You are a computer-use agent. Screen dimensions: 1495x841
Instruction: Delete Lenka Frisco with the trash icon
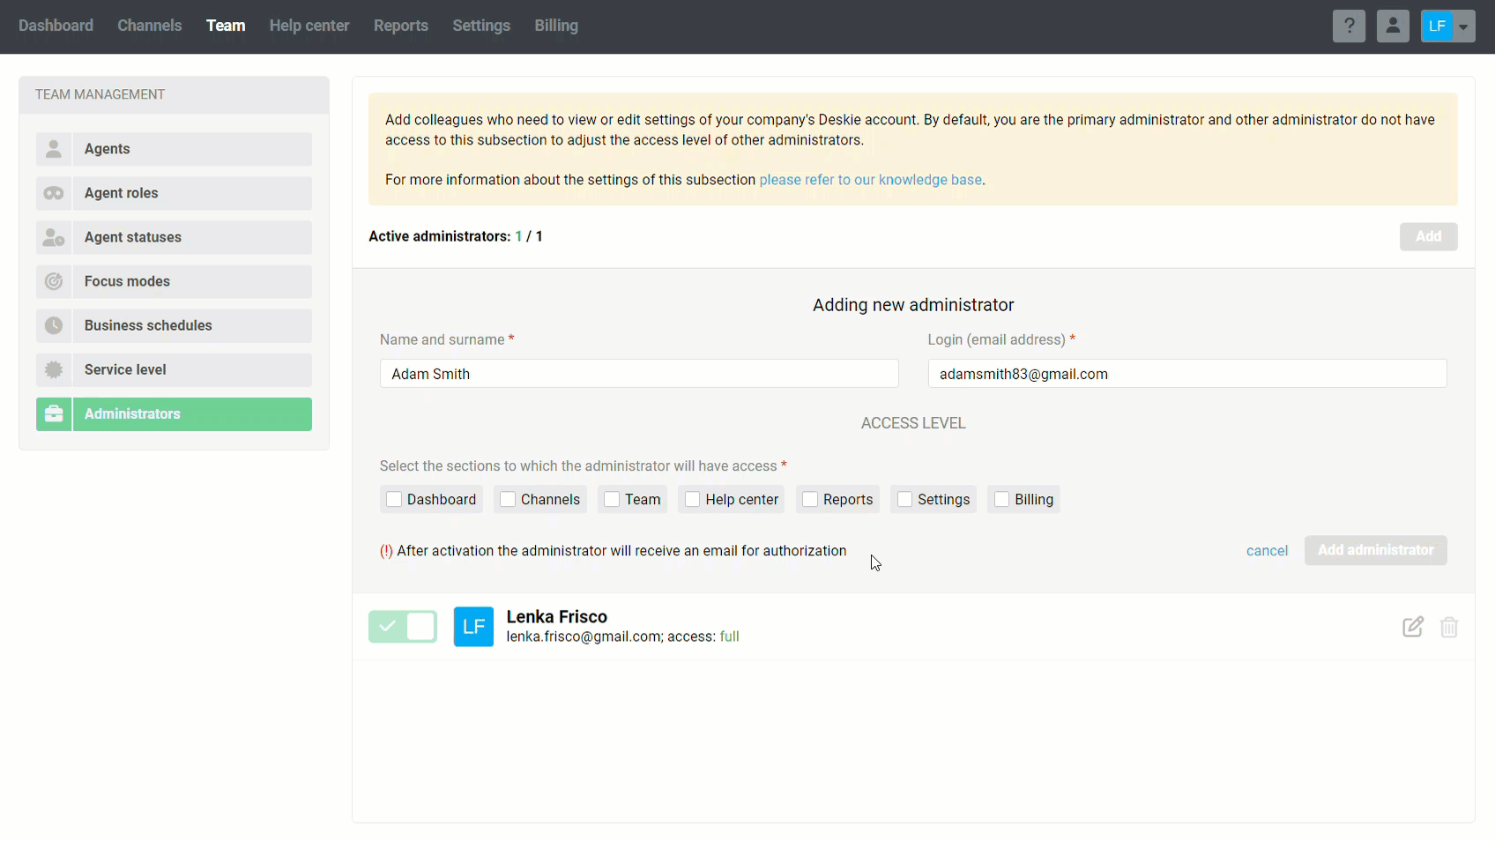coord(1448,627)
